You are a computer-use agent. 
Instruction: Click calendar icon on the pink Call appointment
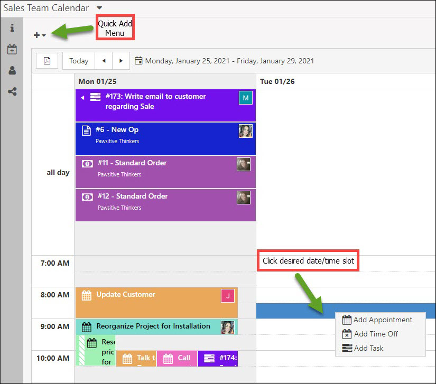[x=168, y=359]
